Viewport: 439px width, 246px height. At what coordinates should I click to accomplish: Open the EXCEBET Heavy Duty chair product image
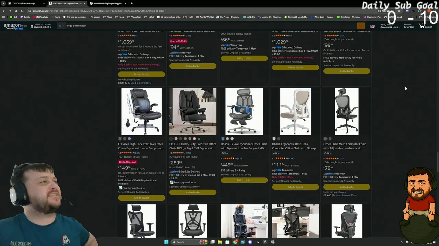tap(193, 112)
